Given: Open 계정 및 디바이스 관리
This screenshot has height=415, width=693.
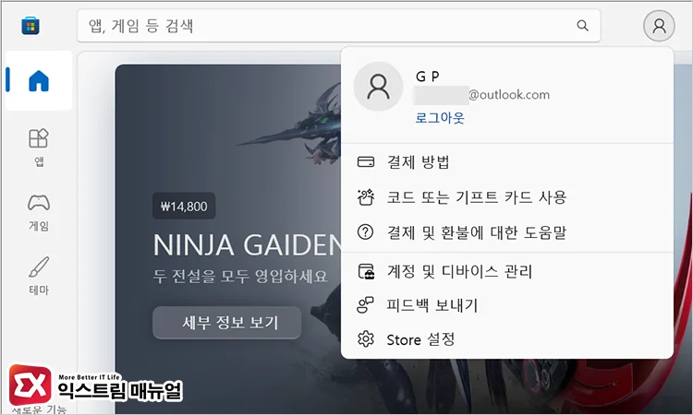Looking at the screenshot, I should 507,271.
